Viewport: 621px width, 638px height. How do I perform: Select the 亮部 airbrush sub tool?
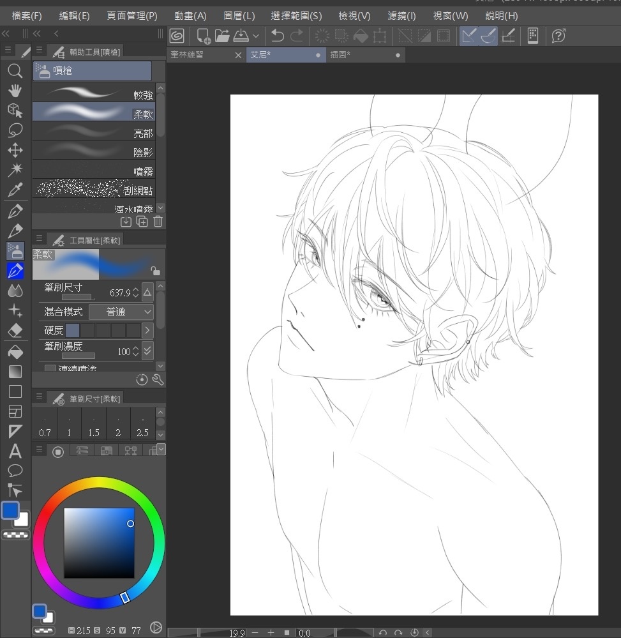pyautogui.click(x=94, y=131)
